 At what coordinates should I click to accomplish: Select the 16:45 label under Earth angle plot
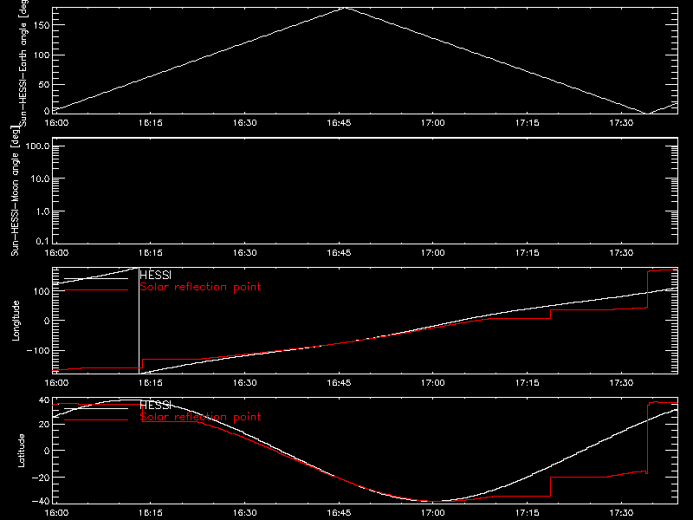(x=339, y=123)
